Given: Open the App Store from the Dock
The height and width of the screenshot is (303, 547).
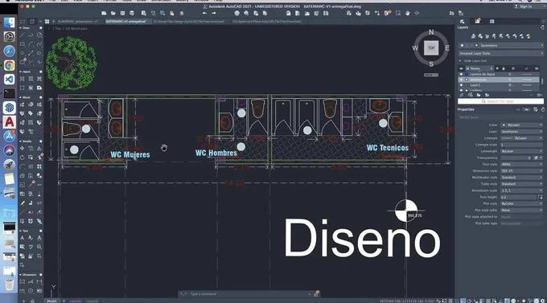Looking at the screenshot, I should pyautogui.click(x=10, y=137).
